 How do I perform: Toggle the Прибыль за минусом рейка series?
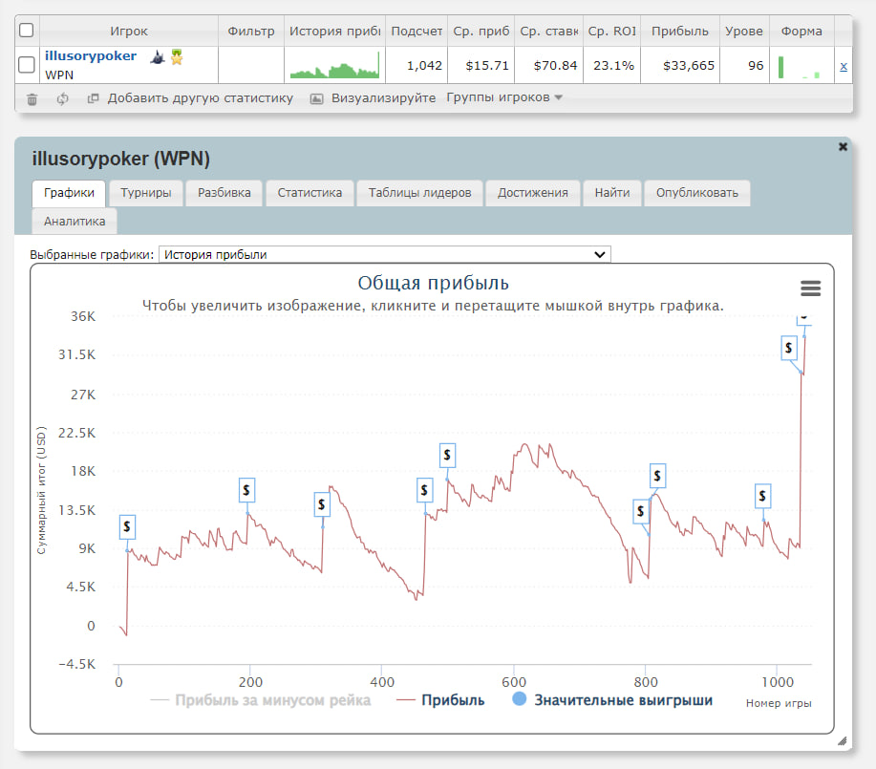pos(261,700)
